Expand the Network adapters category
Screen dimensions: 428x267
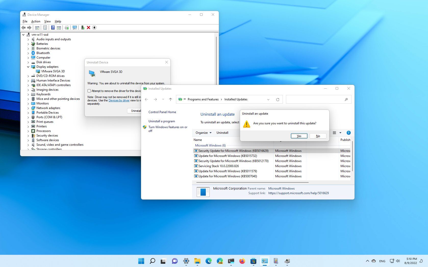[28, 108]
